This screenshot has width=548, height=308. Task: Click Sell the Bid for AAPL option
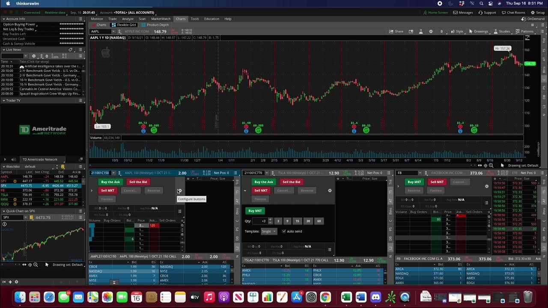[138, 182]
